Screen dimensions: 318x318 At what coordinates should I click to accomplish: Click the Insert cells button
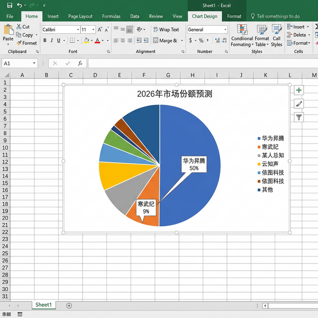tap(298, 27)
